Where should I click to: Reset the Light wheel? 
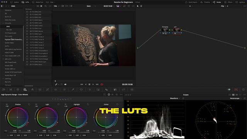[x=58, y=104]
